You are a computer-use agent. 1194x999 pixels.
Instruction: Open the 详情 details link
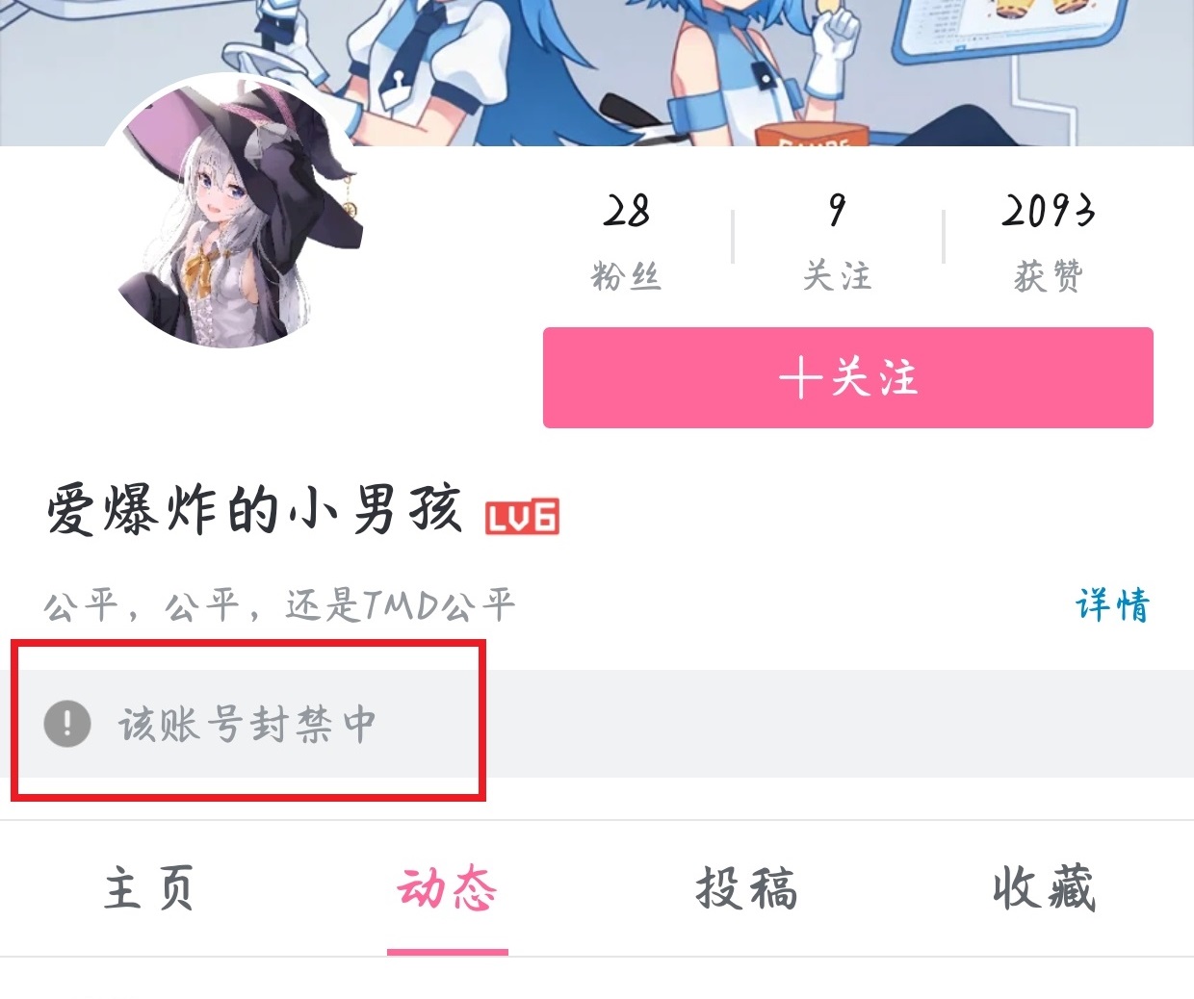tap(1112, 605)
